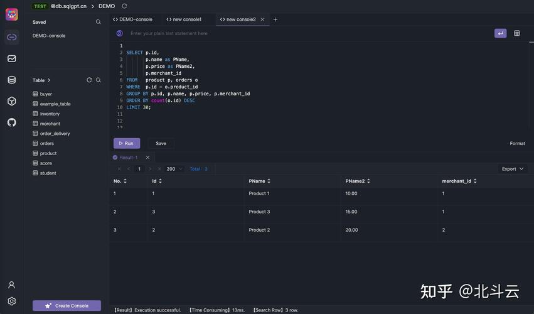Switch to the DEMO-console tab
The image size is (534, 314).
coord(132,19)
